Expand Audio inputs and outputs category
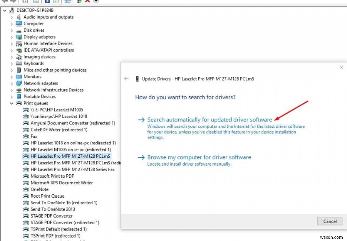The height and width of the screenshot is (241, 347). (x=12, y=17)
